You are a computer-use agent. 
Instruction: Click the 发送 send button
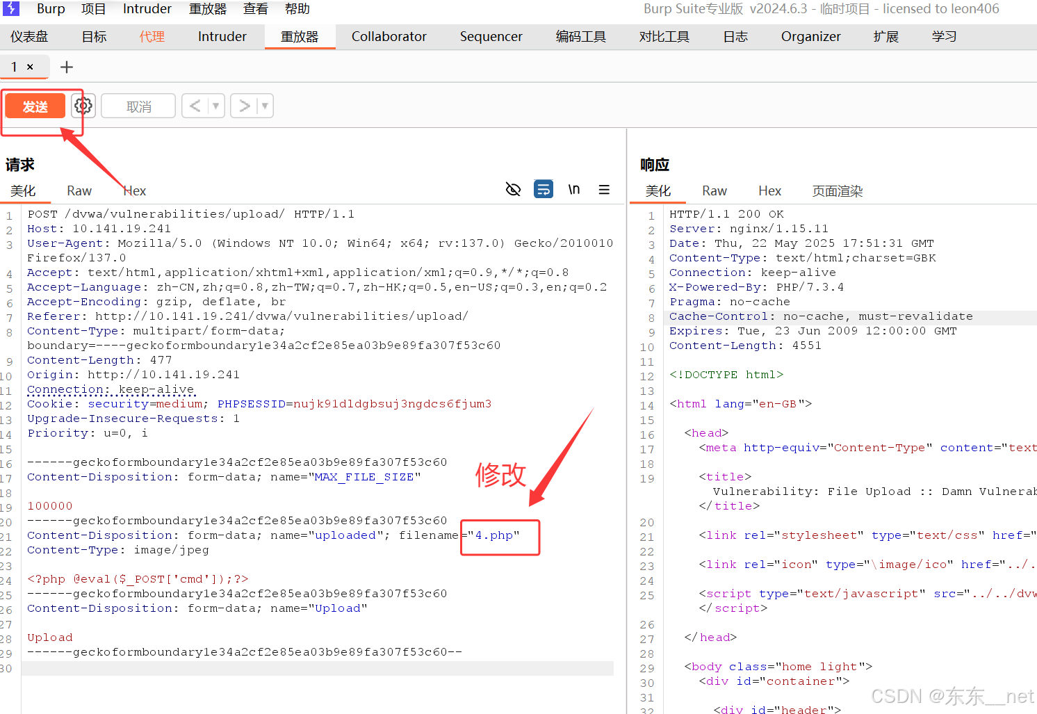[x=35, y=106]
